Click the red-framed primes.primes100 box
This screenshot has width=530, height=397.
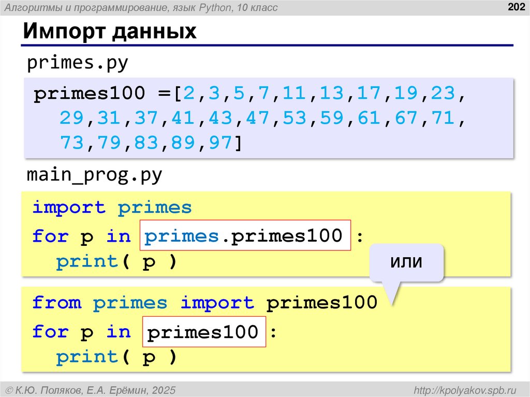pos(245,236)
